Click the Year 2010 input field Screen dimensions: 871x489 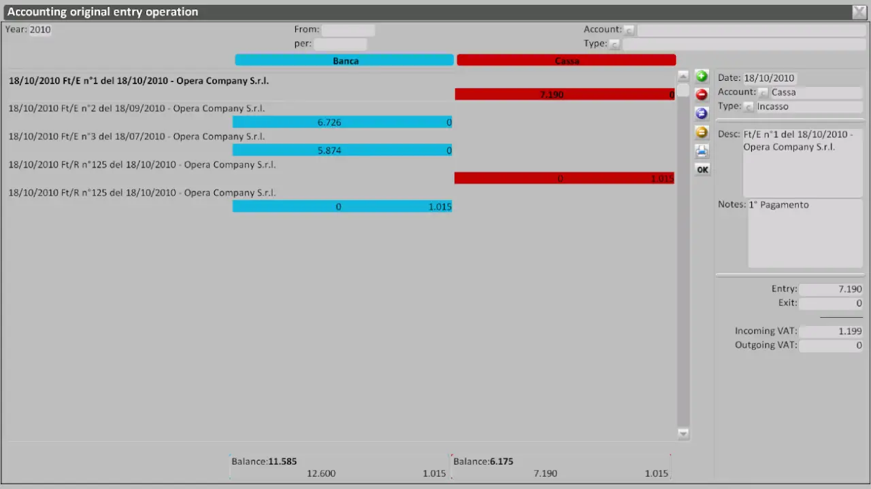40,29
